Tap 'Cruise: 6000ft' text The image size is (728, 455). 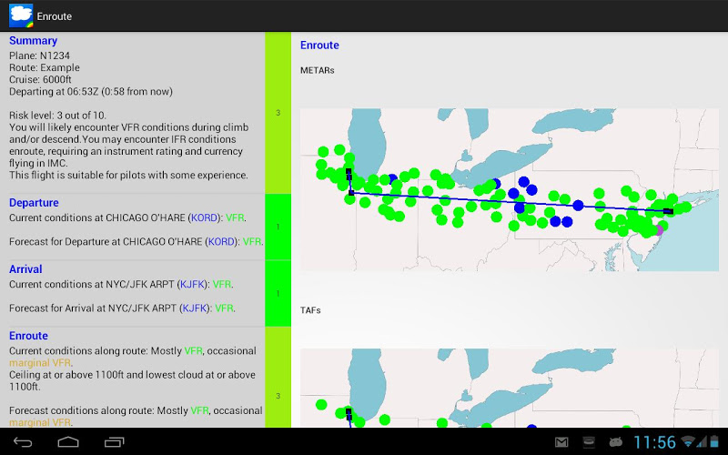pos(40,80)
